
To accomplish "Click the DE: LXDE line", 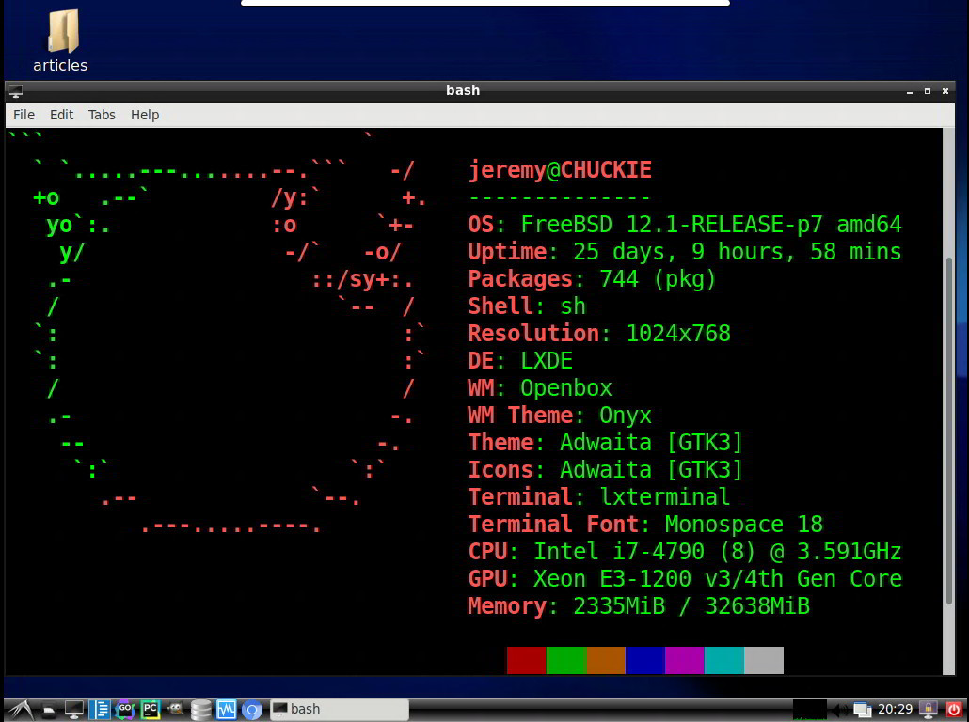I will pos(520,361).
